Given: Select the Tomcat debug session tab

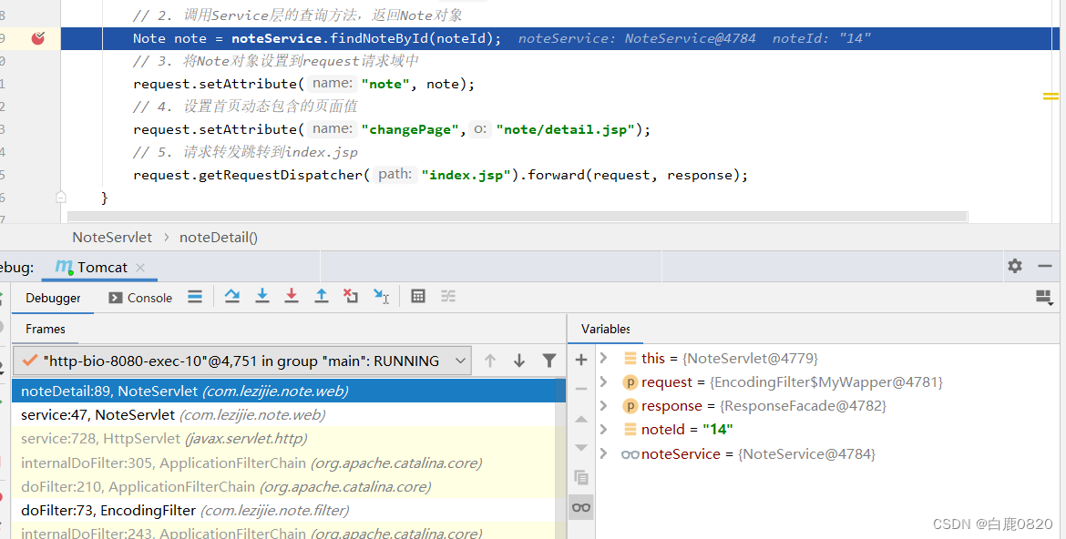Looking at the screenshot, I should (99, 267).
